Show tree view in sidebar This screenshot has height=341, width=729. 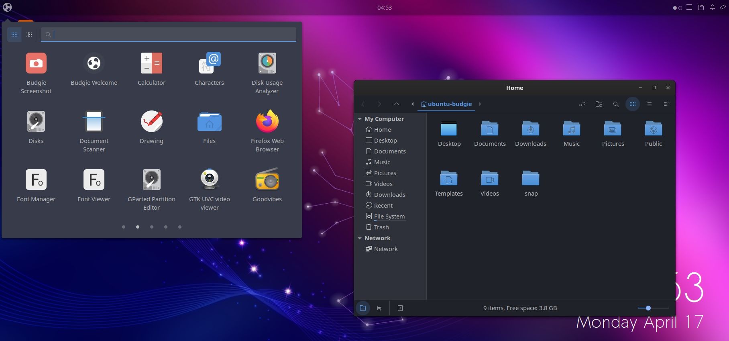coord(379,308)
